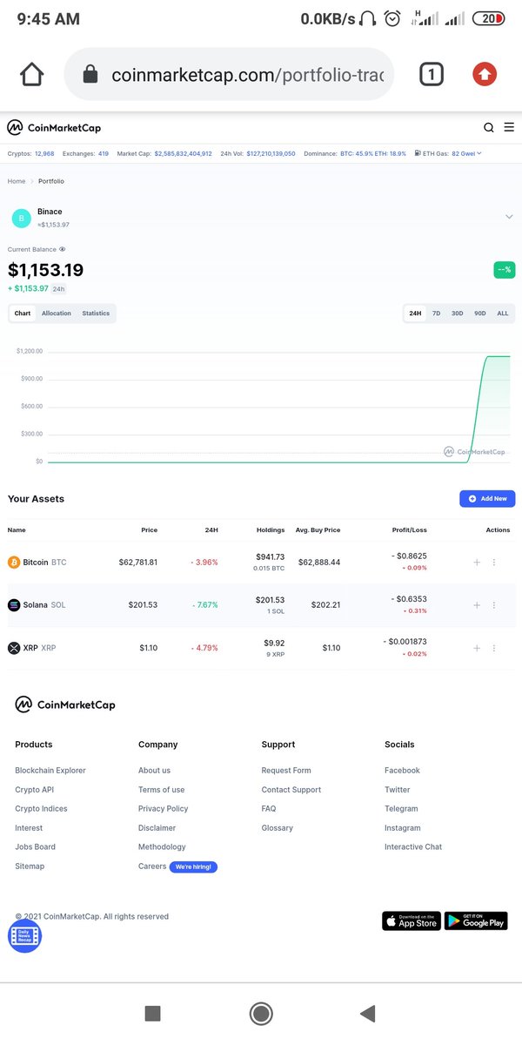Click Bitcoin price $62,781.81

[138, 563]
